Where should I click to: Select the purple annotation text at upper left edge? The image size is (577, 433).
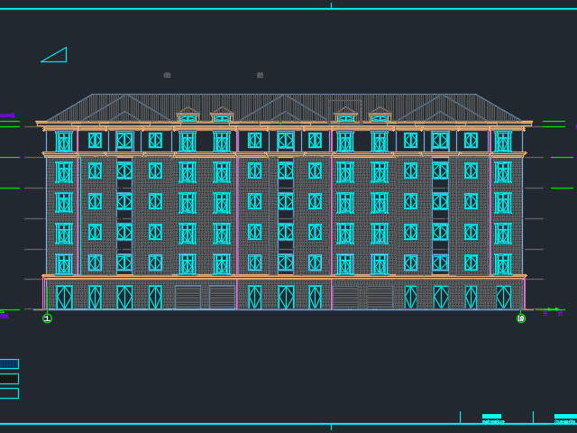[x=6, y=115]
